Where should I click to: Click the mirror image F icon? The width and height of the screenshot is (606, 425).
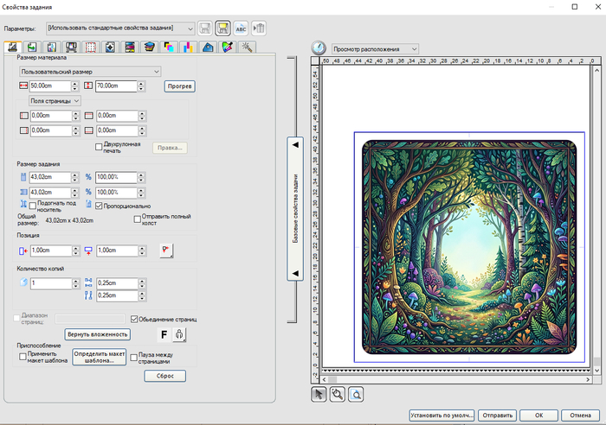click(x=164, y=334)
